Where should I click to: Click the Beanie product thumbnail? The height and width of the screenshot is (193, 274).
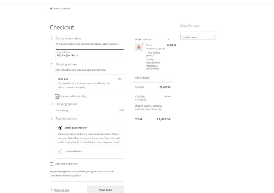pos(139,47)
